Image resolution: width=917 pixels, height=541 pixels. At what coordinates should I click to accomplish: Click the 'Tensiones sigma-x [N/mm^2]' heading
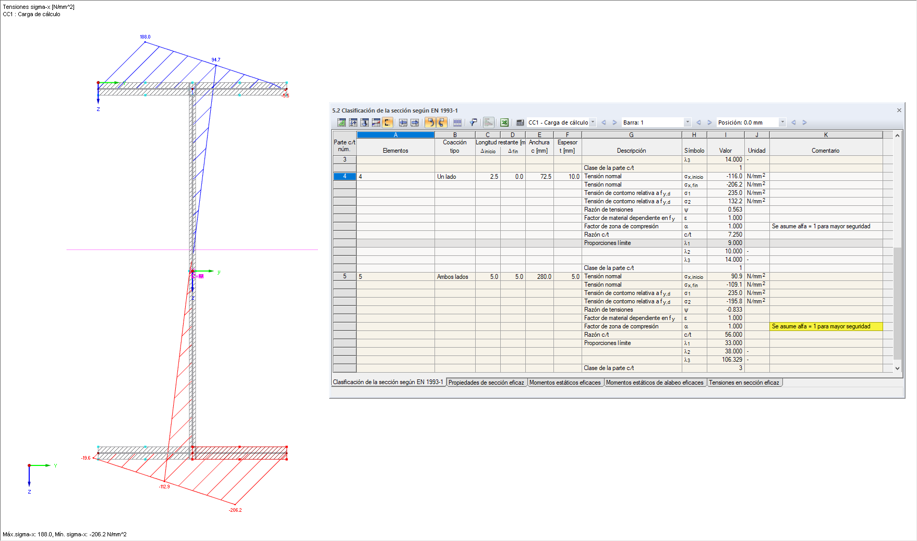39,7
